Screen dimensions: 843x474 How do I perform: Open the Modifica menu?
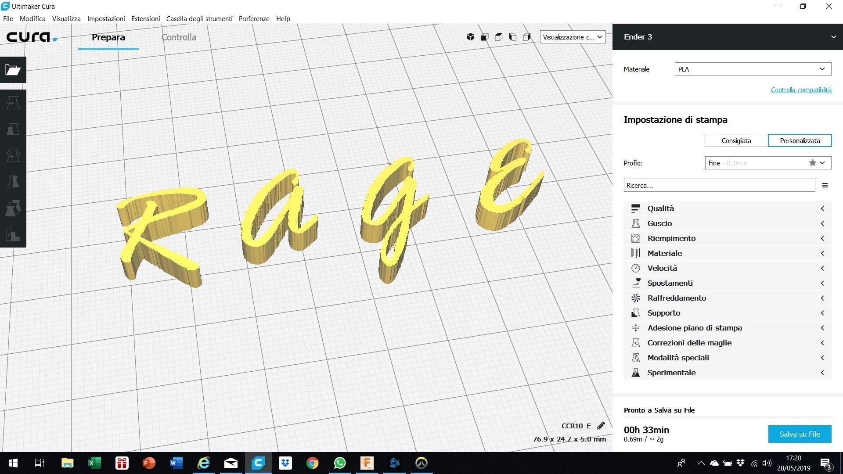coord(32,18)
